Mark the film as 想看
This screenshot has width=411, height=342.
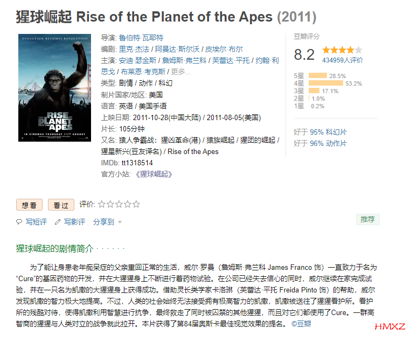coord(29,205)
